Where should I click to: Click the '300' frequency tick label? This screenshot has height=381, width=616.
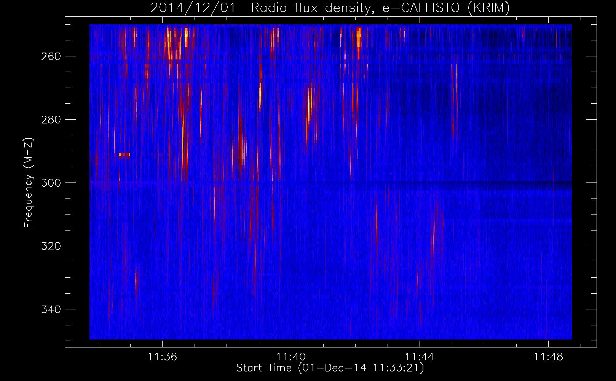tap(51, 183)
